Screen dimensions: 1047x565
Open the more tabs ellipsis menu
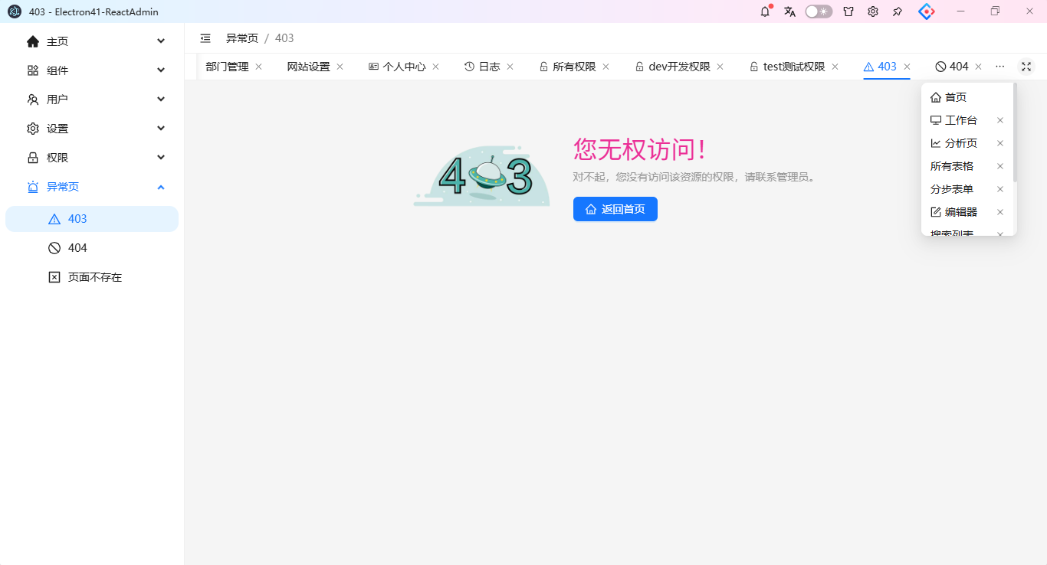pos(999,67)
